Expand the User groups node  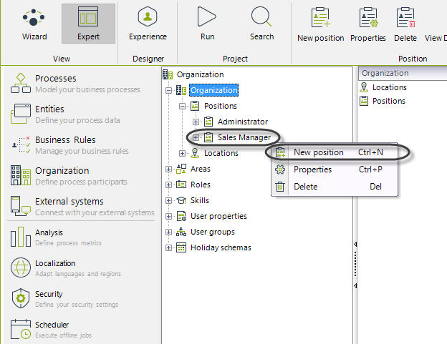coord(168,232)
